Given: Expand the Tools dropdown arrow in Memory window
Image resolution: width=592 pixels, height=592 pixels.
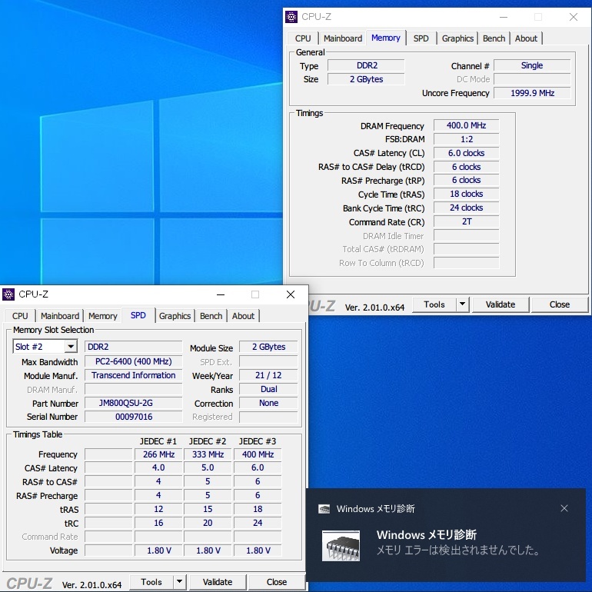Looking at the screenshot, I should [x=462, y=304].
